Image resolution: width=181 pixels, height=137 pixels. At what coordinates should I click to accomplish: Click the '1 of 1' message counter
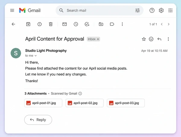[153, 24]
